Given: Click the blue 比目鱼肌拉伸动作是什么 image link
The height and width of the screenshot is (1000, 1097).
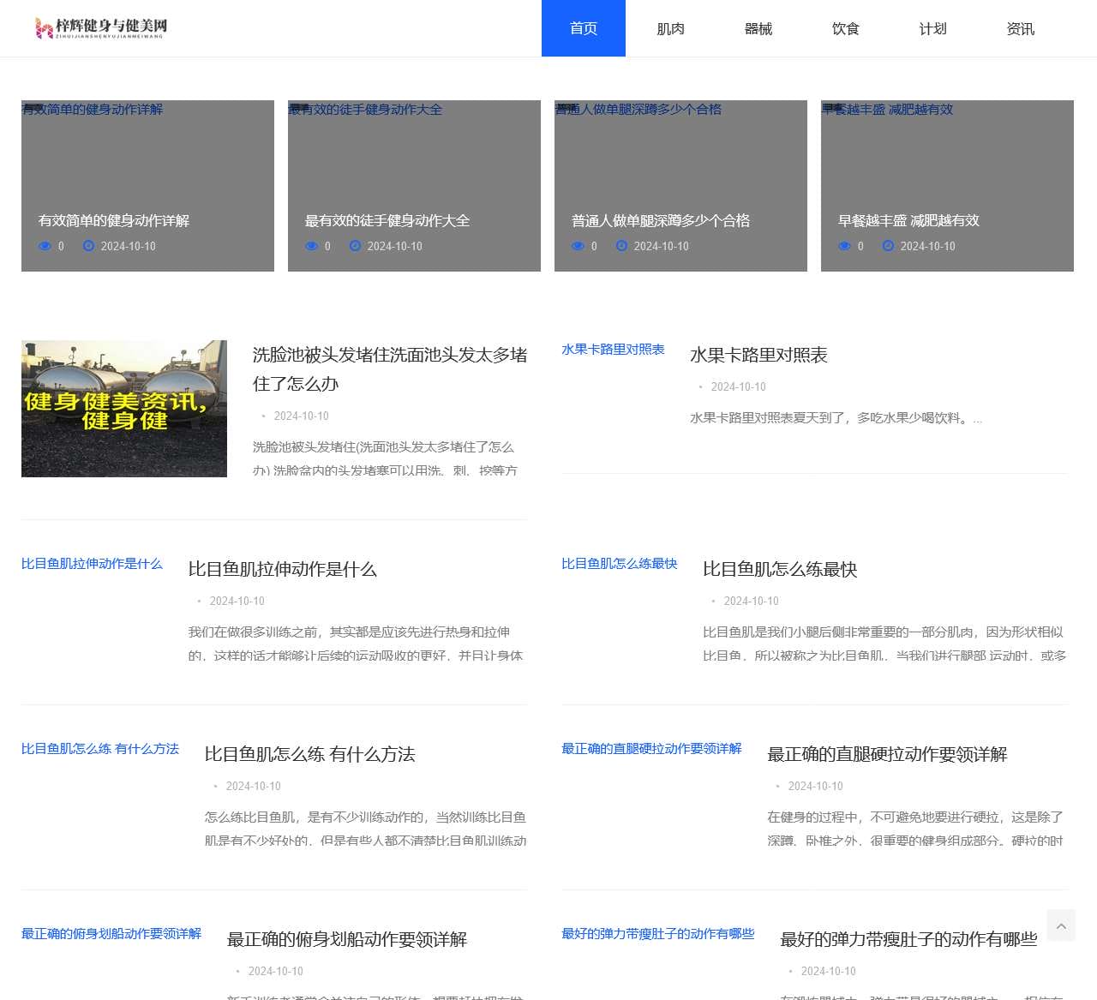Looking at the screenshot, I should (x=92, y=564).
